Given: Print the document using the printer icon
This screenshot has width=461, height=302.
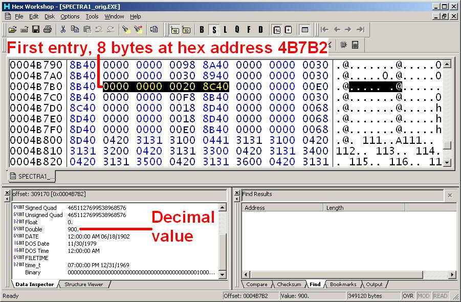Looking at the screenshot, I should pyautogui.click(x=48, y=29).
